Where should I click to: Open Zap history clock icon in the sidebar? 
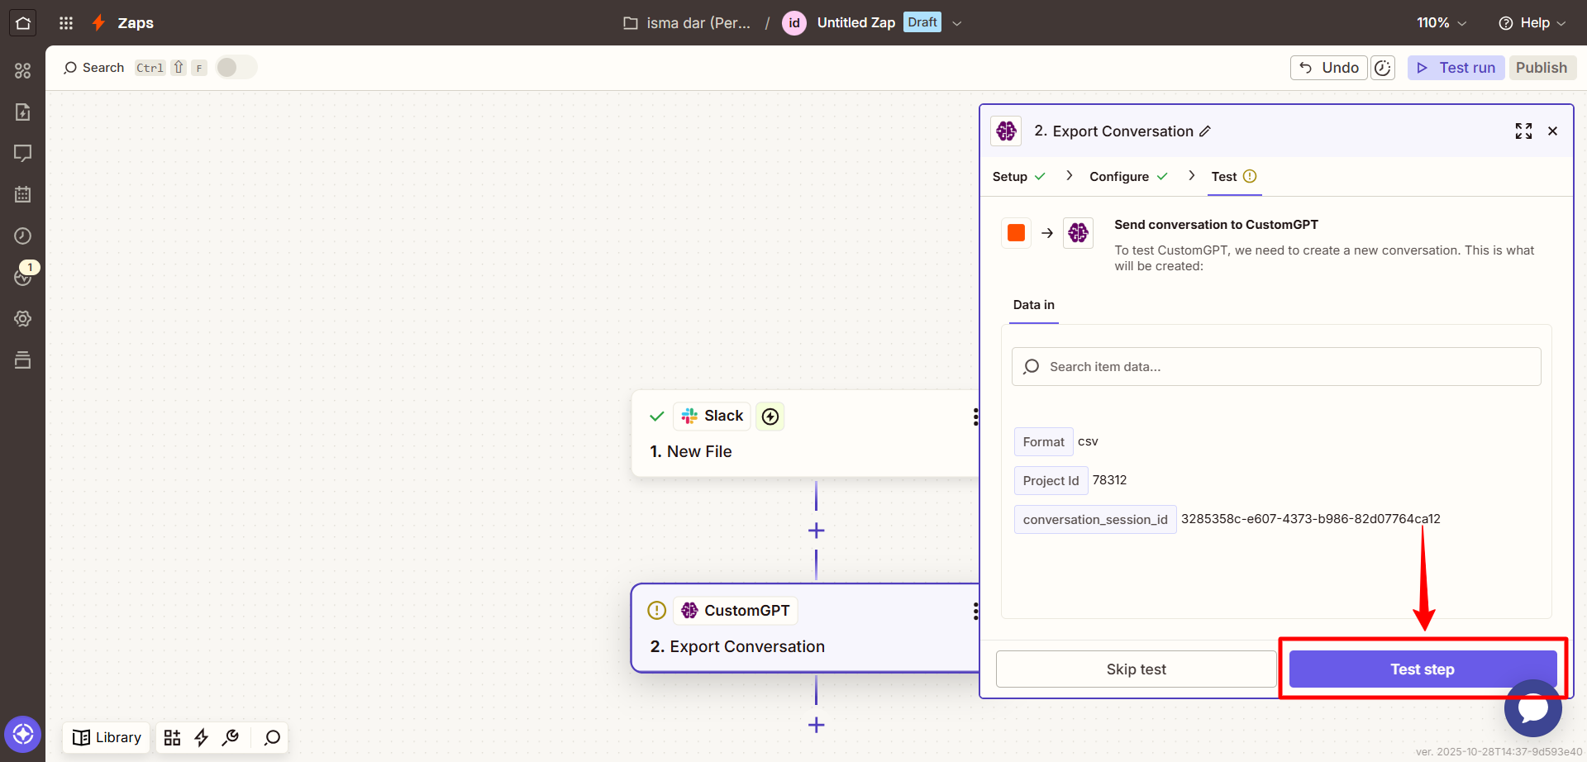[23, 236]
